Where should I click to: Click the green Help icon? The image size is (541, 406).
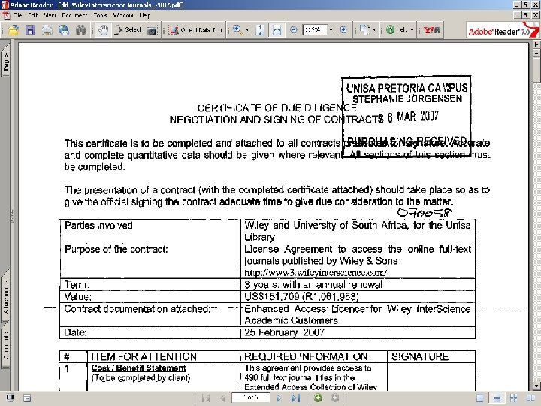(x=390, y=29)
